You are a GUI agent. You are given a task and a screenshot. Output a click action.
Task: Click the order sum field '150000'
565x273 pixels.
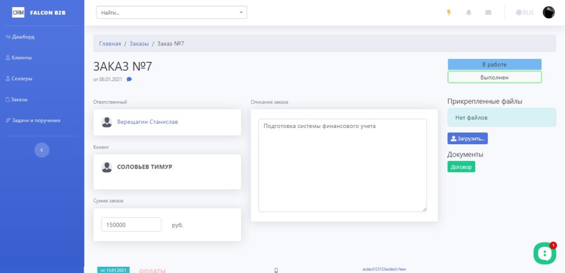(131, 225)
